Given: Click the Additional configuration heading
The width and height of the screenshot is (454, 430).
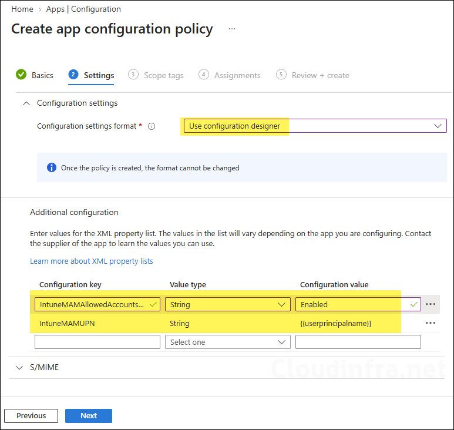Looking at the screenshot, I should coord(74,212).
